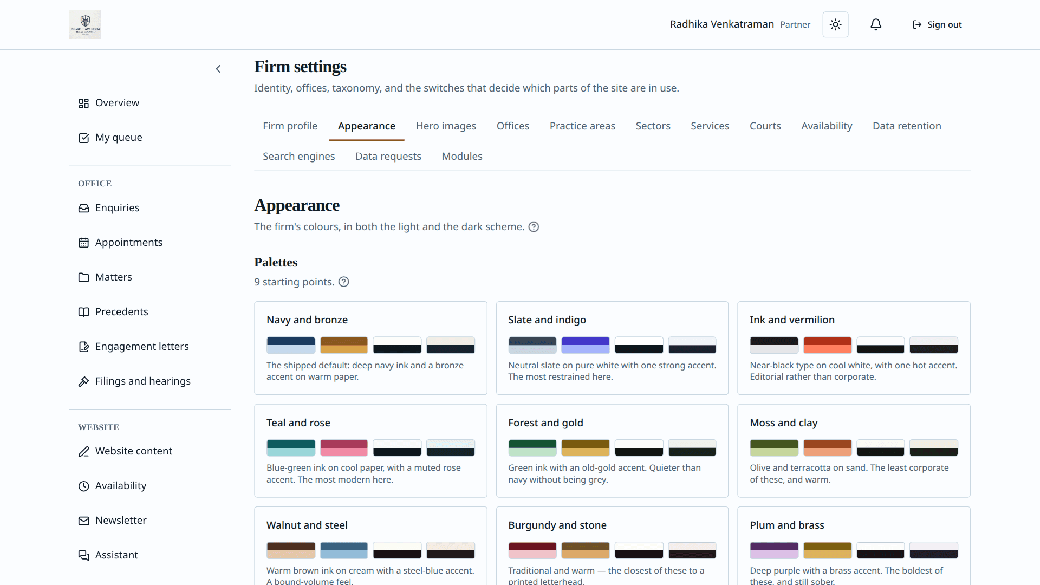This screenshot has height=585, width=1040.
Task: Select the Moss and clay palette title
Action: pyautogui.click(x=783, y=422)
